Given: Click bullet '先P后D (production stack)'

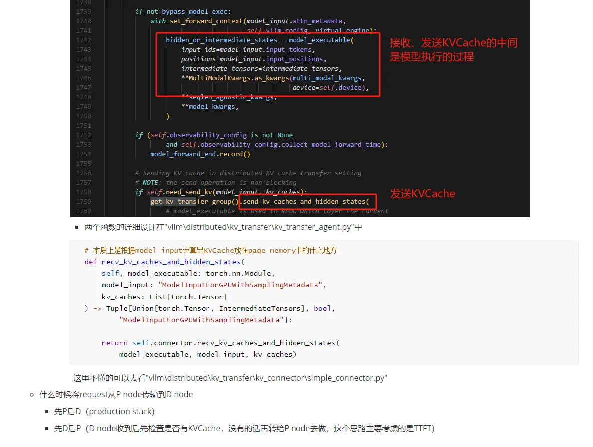Looking at the screenshot, I should 104,411.
